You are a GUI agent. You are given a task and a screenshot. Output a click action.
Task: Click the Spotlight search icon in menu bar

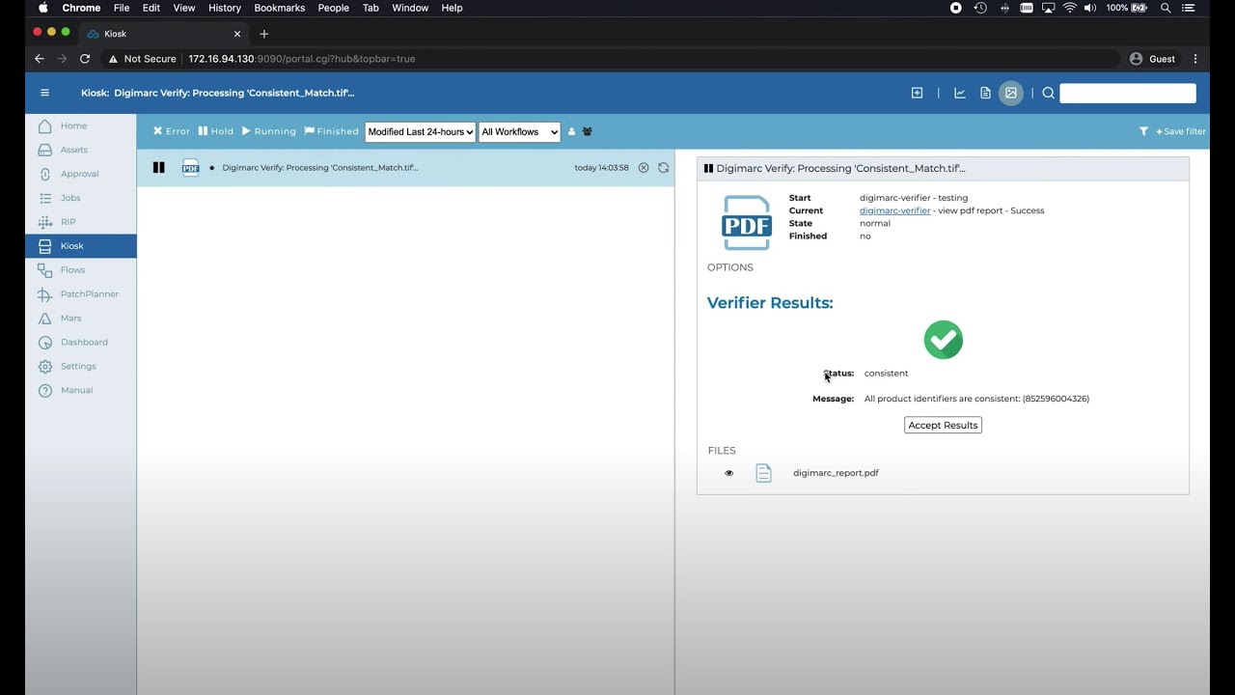point(1166,8)
